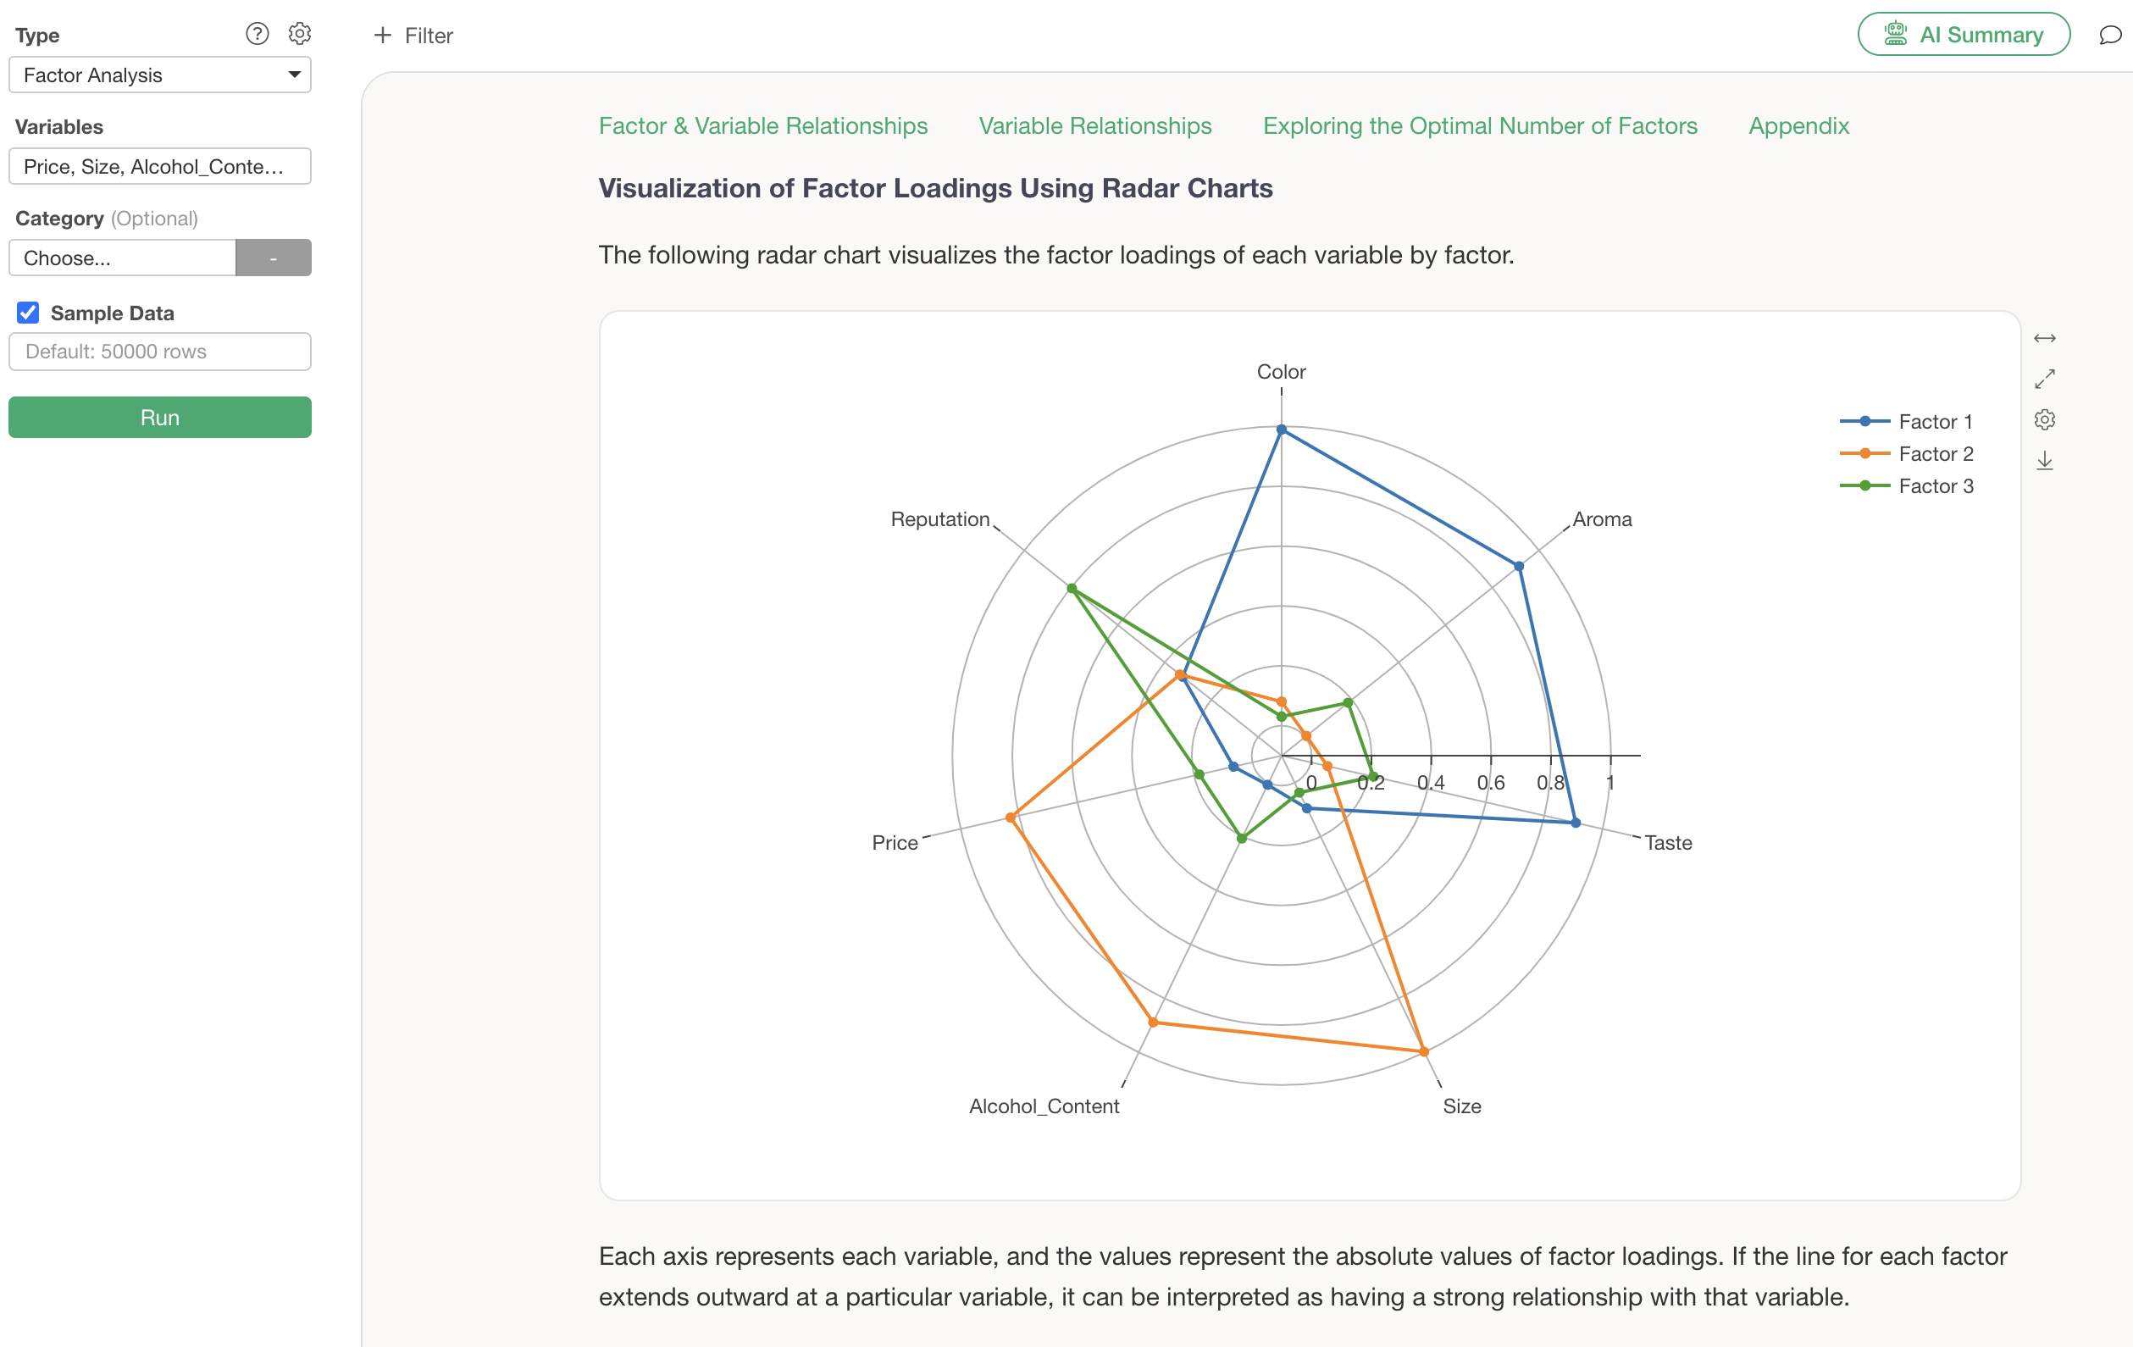Open chart settings gear icon
This screenshot has height=1347, width=2133.
click(x=2044, y=420)
